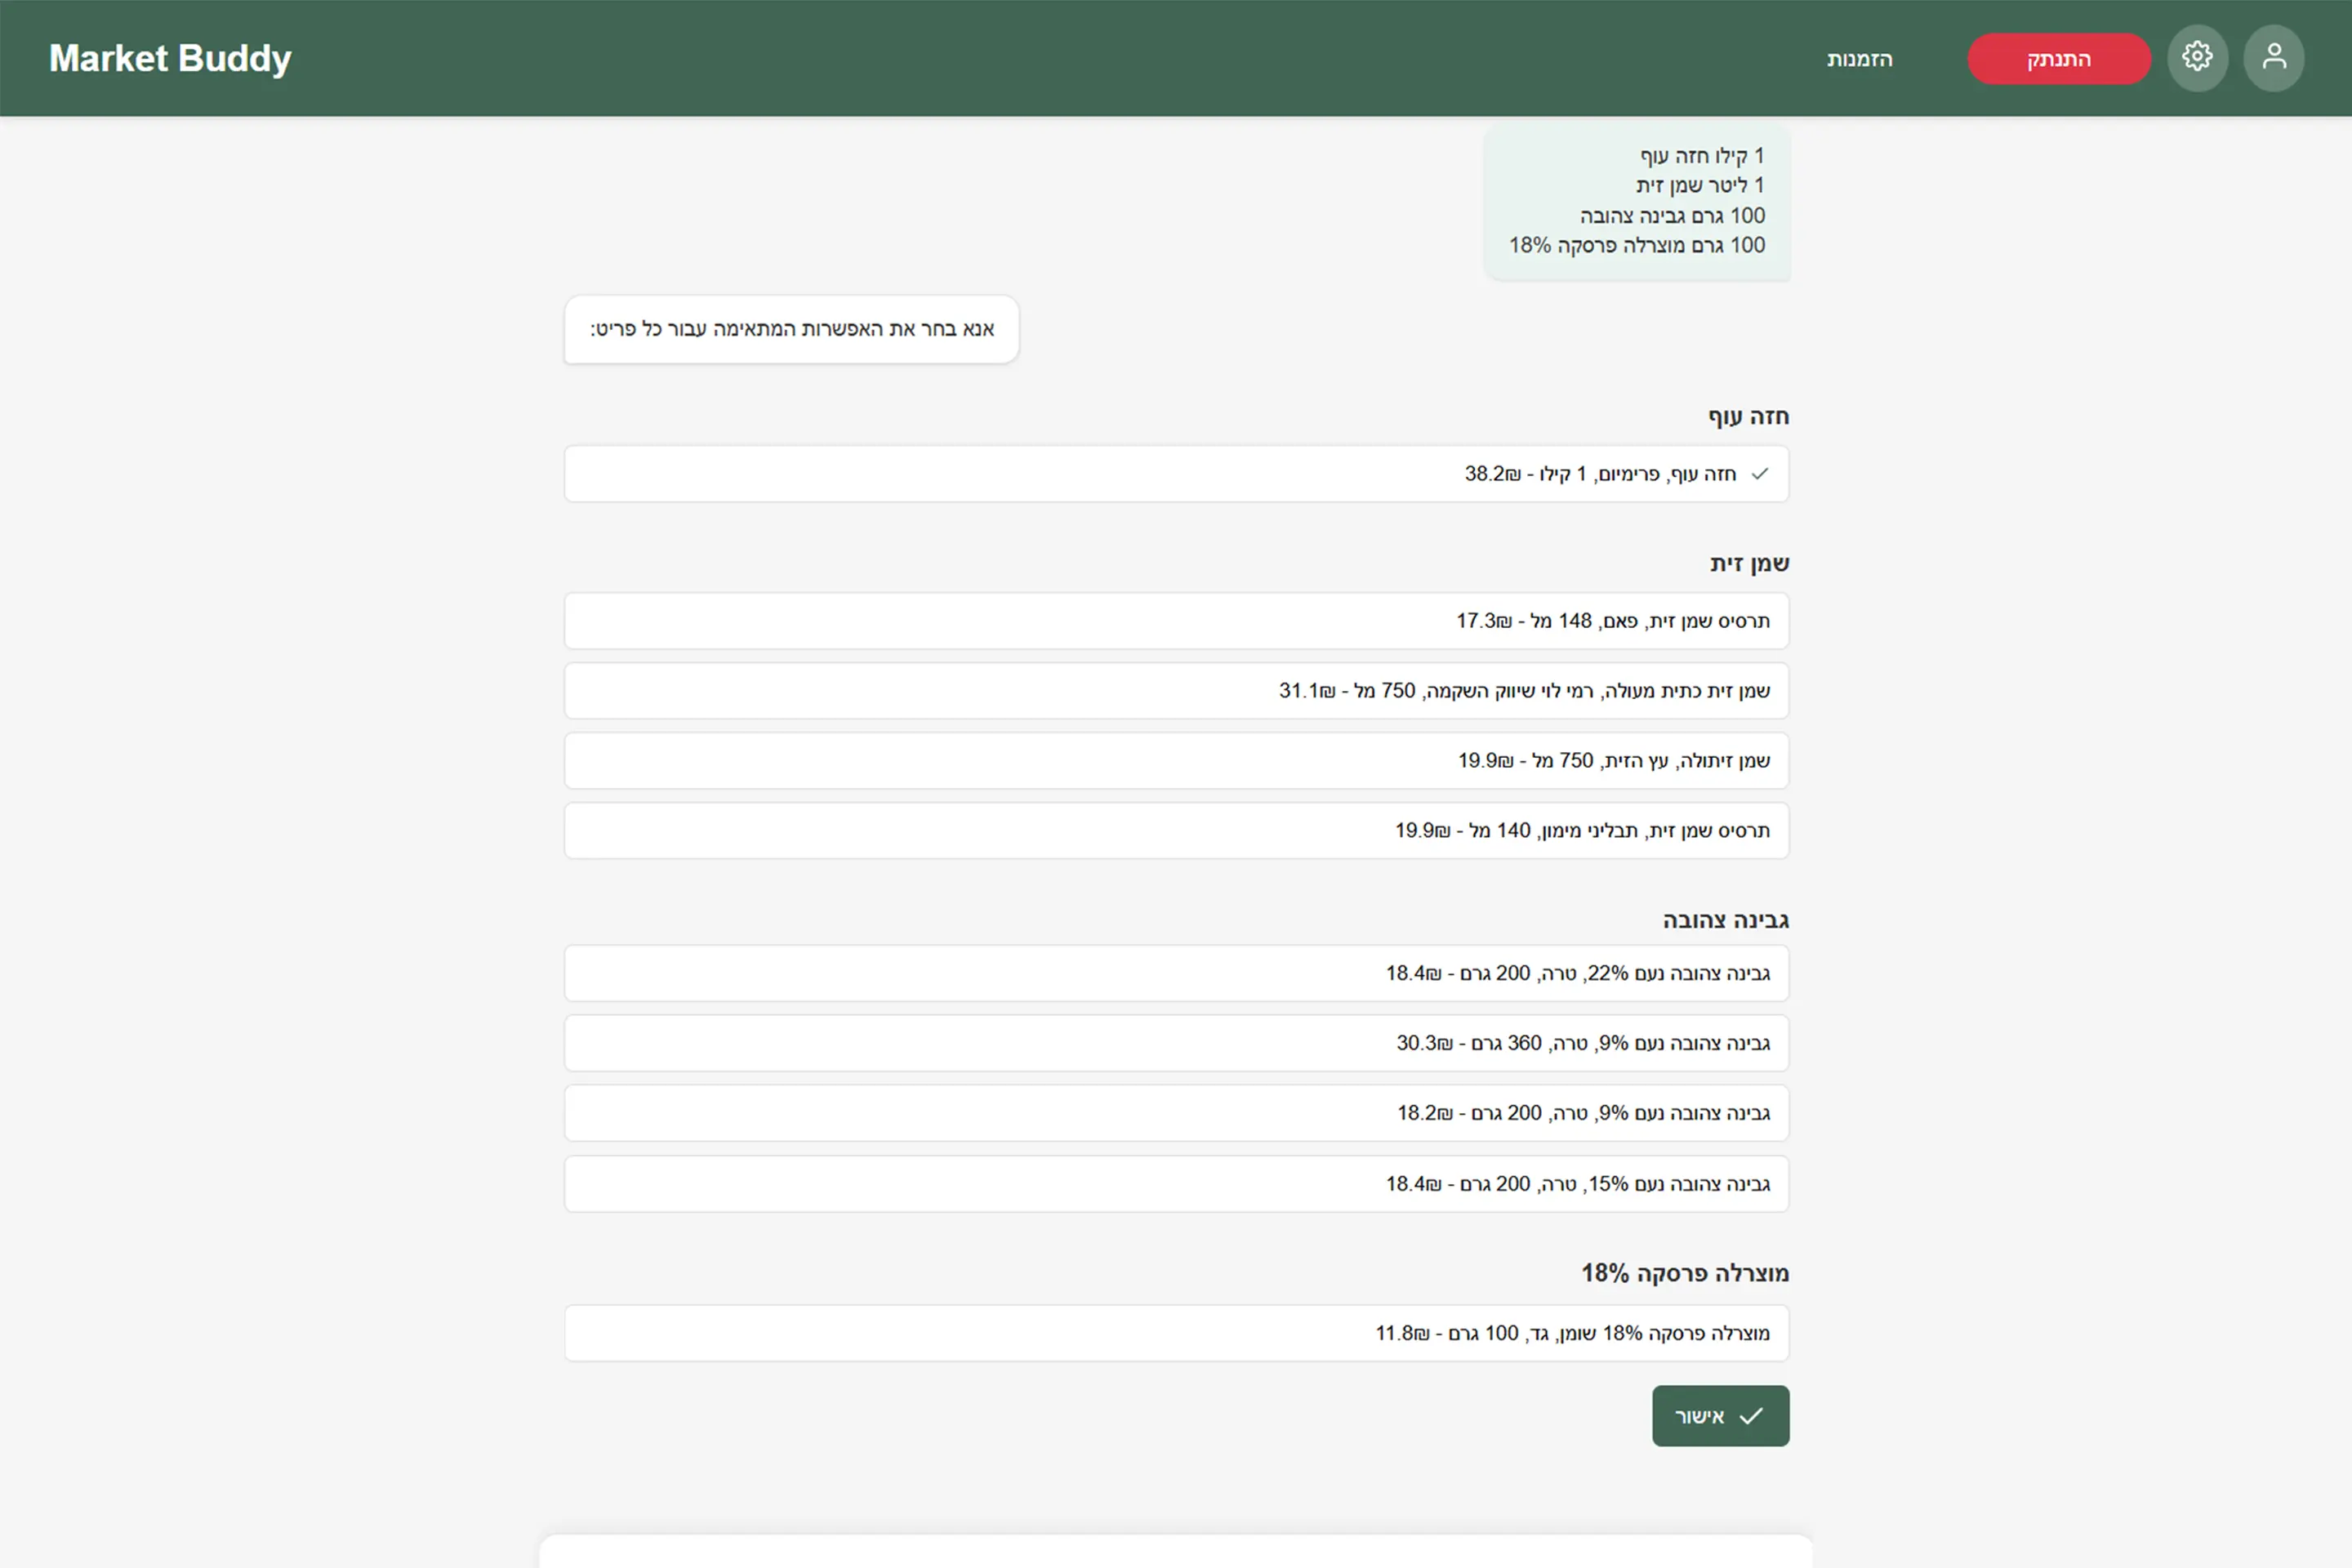Choose extra virgin olive oil 31.1₪ option
Viewport: 2352px width, 1568px height.
(x=1176, y=691)
